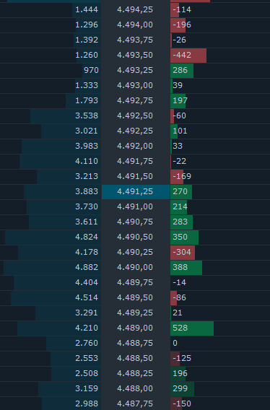
Task: Select red delta value -304
Action: [182, 253]
